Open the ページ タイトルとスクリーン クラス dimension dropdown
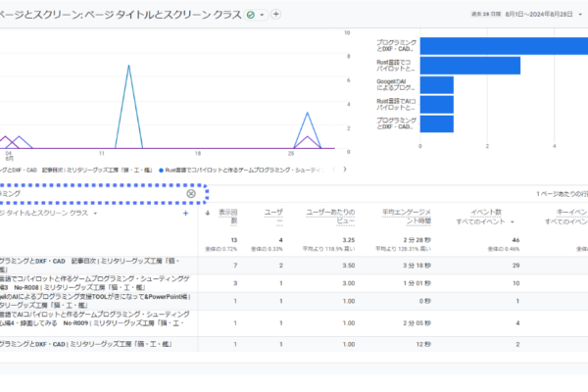Image resolution: width=588 pixels, height=392 pixels. (95, 214)
